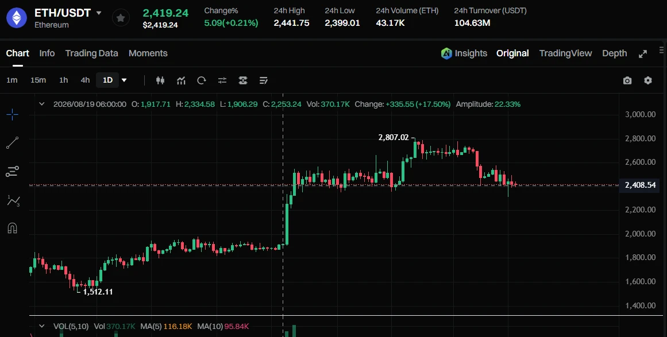Choose the 4h timeframe
Viewport: 667px width, 337px height.
pos(85,80)
